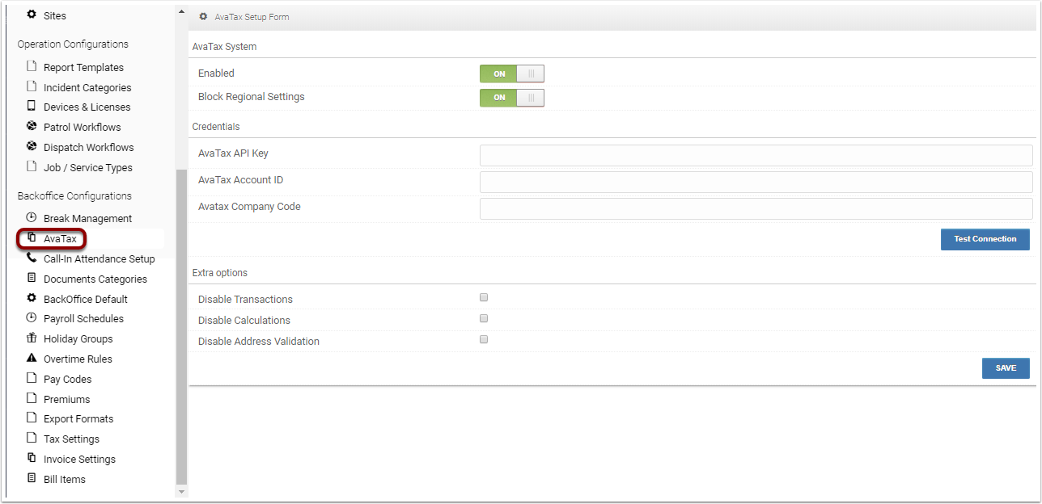Check the Disable Transactions checkbox
This screenshot has width=1042, height=504.
click(484, 297)
